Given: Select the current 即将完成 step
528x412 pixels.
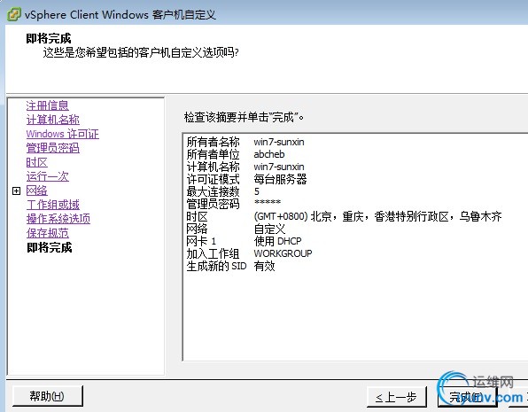Looking at the screenshot, I should click(x=49, y=247).
